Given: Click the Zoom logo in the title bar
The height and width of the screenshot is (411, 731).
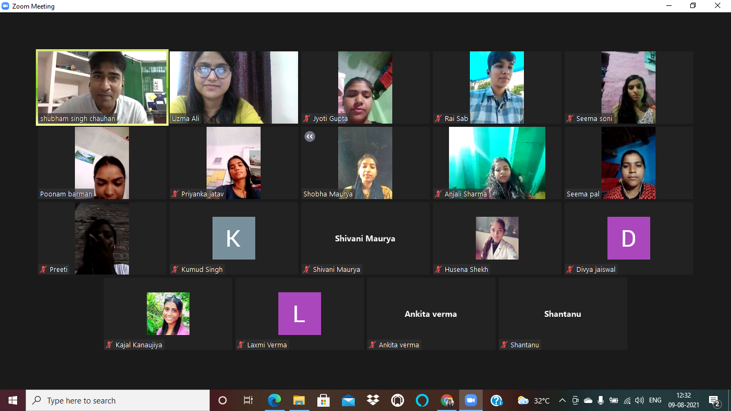Looking at the screenshot, I should 6,6.
